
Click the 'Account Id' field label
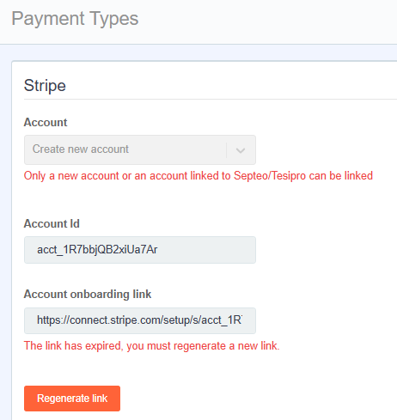(52, 223)
